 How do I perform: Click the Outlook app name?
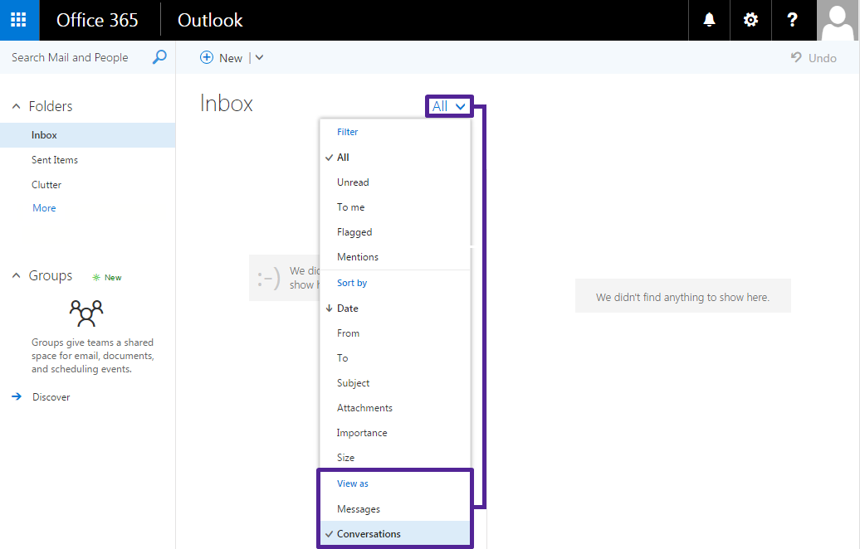[210, 20]
